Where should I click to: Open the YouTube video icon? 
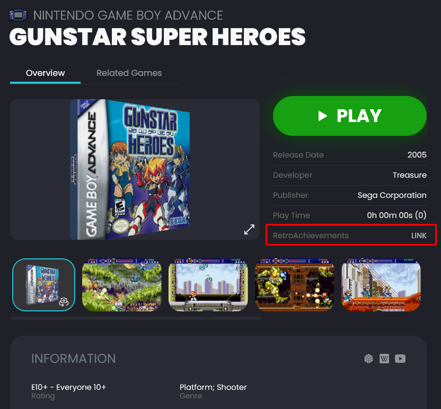click(400, 359)
